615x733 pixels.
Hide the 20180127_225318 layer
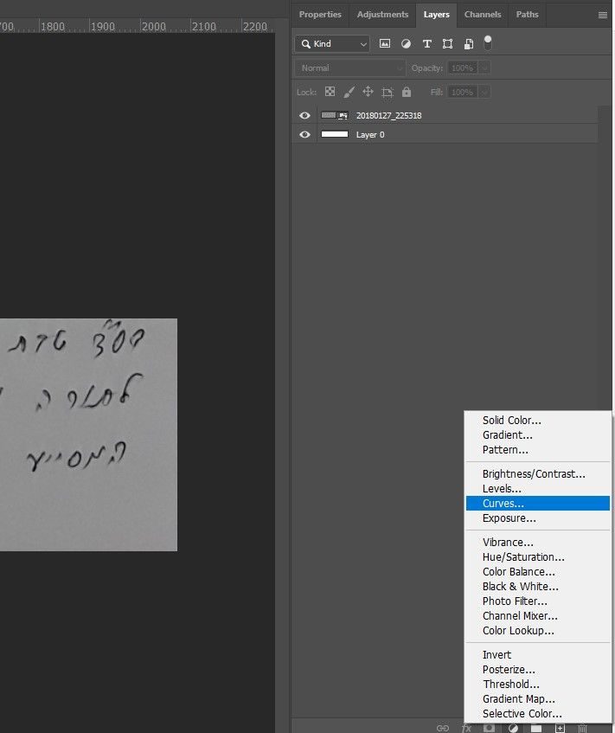tap(304, 115)
